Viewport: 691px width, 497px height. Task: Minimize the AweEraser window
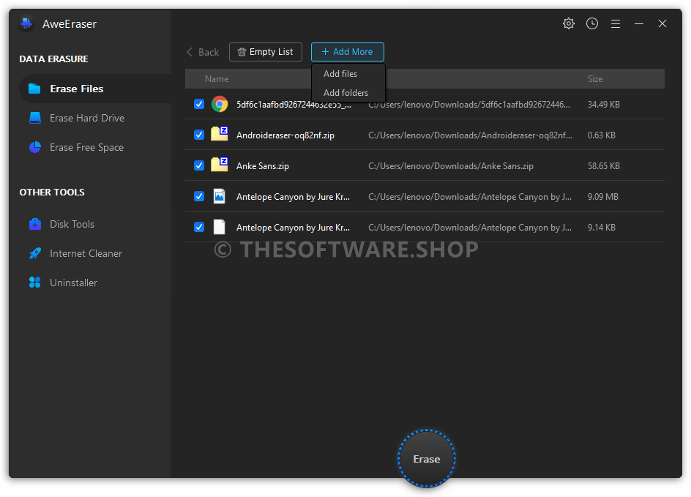[x=638, y=24]
